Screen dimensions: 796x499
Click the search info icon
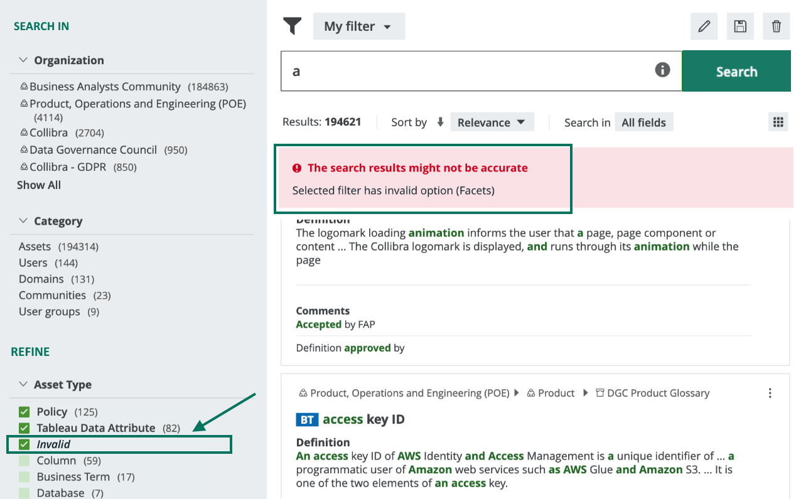[x=662, y=70]
